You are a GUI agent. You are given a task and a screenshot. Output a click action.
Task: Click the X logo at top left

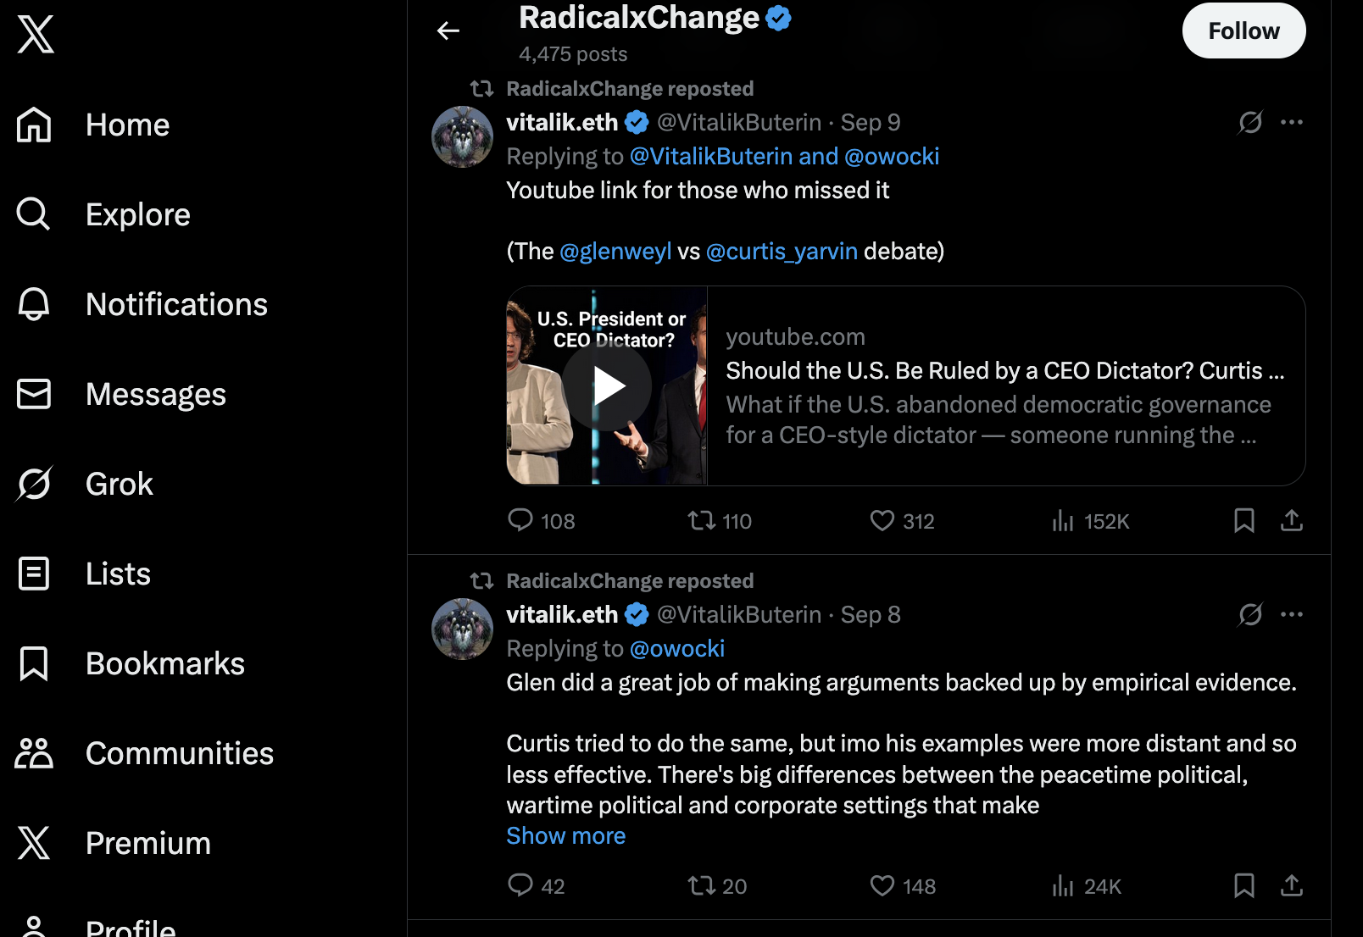(x=36, y=34)
